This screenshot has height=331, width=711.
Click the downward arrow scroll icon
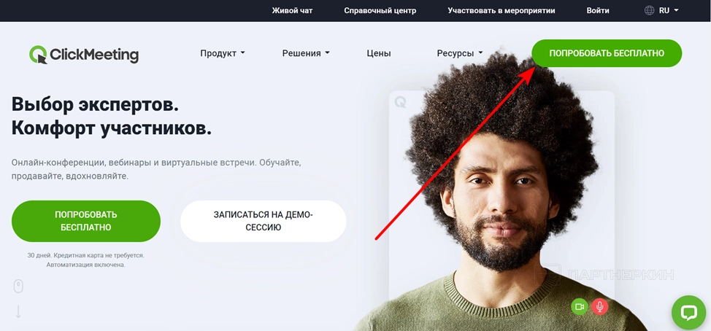18,311
